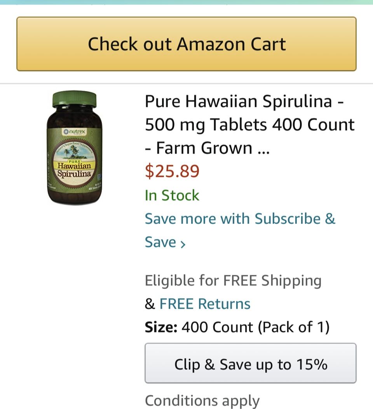Expand the truncated title ellipsis

(x=263, y=149)
